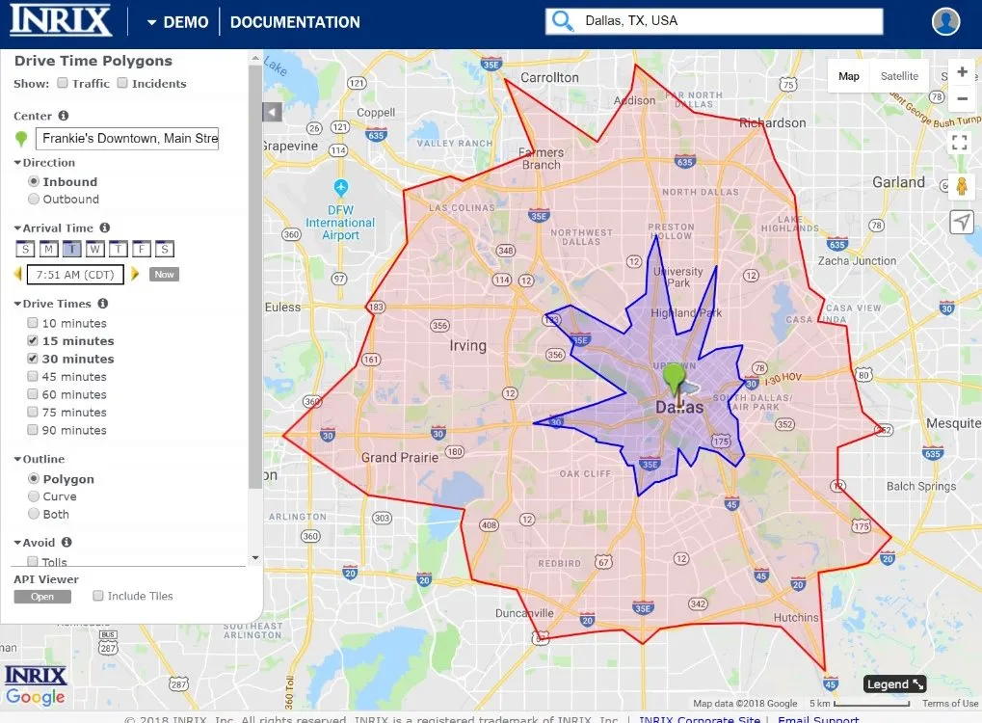Zoom out with the map minus button
Viewport: 982px width, 723px height.
tap(962, 98)
